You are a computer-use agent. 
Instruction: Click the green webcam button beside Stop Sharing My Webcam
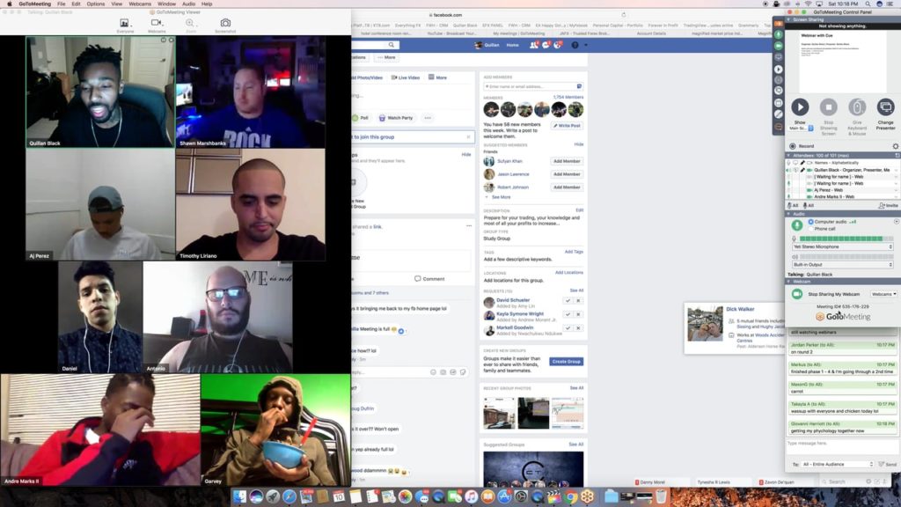pos(797,294)
